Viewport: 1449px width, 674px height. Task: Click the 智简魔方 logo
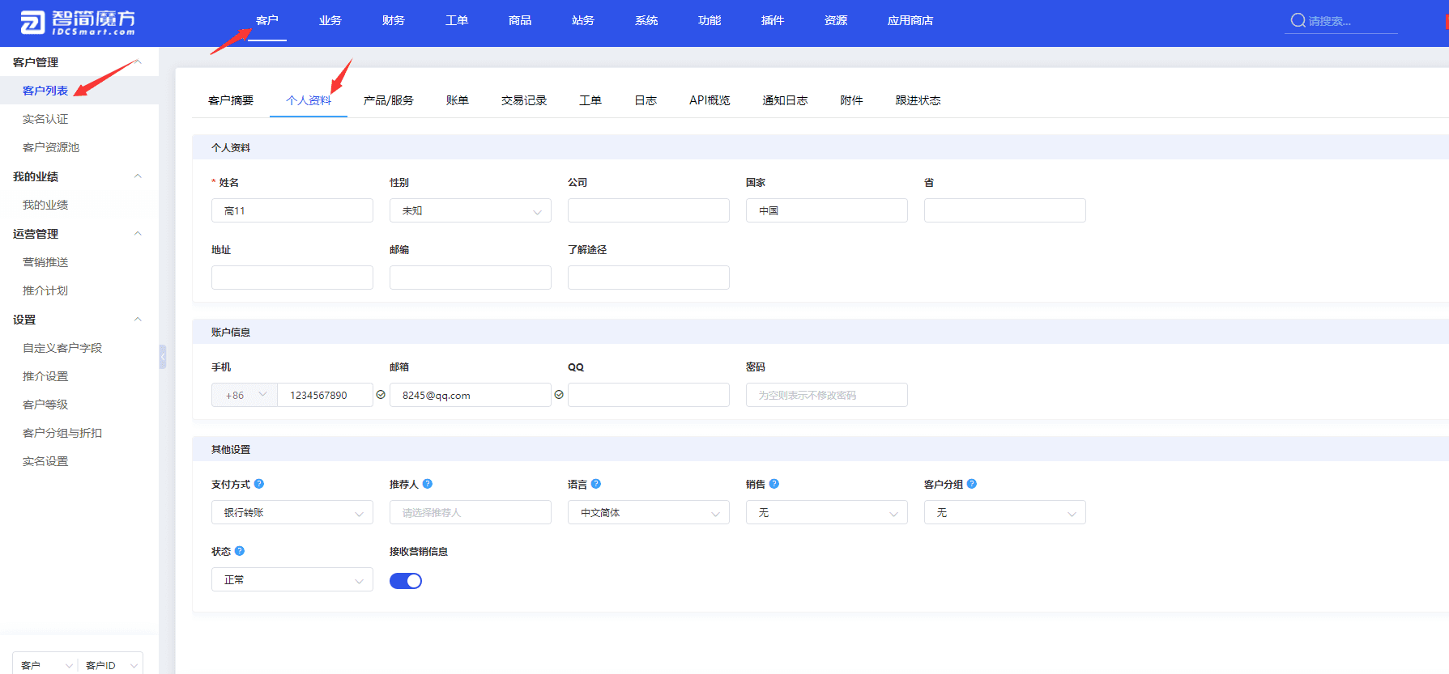pos(78,22)
